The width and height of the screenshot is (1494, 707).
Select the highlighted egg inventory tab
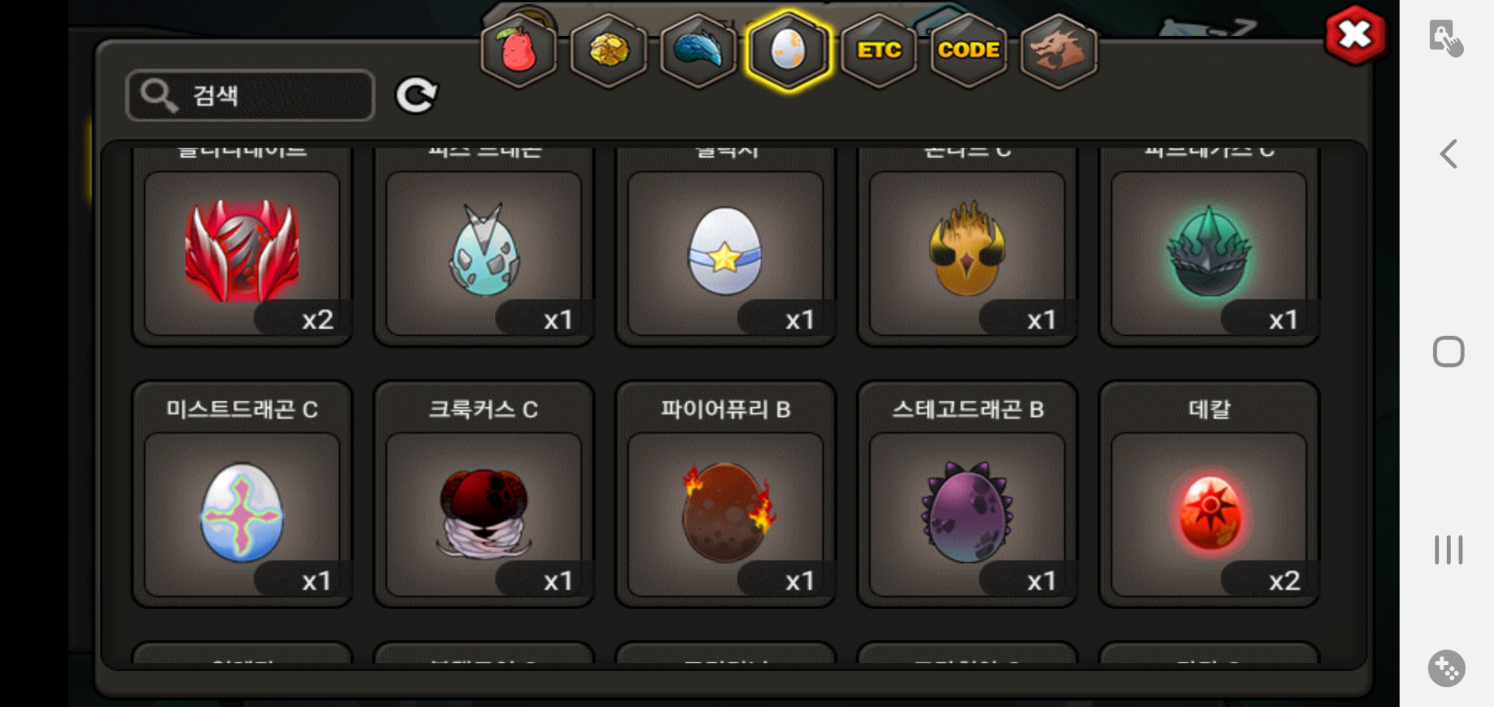tap(788, 51)
